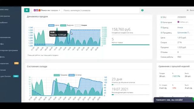The width and height of the screenshot is (194, 109).
Task: Click the Схема работы value 'FBO'
Action: click(x=179, y=57)
